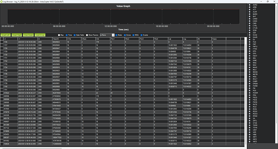The height and width of the screenshot is (149, 278).
Task: Select row 1726 in the data table
Action: [122, 42]
